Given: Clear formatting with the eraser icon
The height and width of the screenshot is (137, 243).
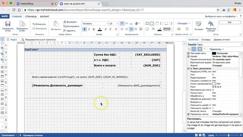Looking at the screenshot, I should [x=116, y=29].
